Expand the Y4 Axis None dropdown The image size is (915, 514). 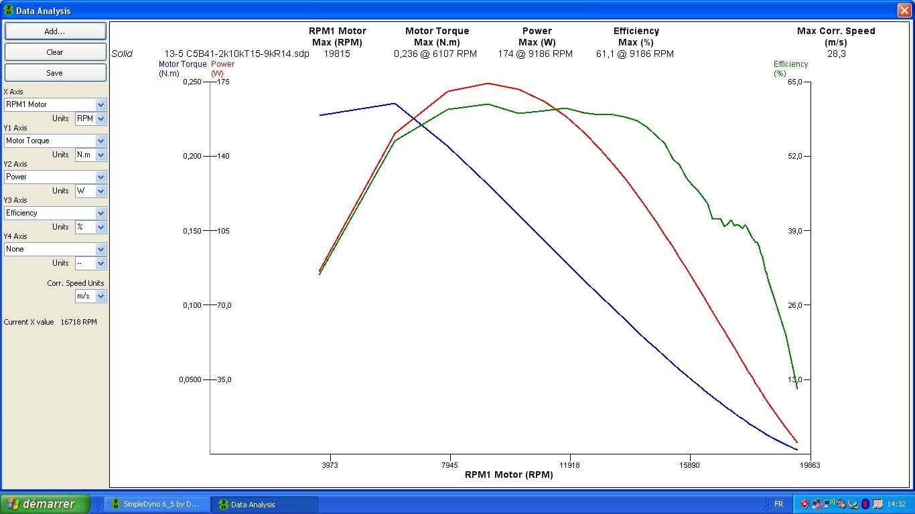[x=100, y=249]
